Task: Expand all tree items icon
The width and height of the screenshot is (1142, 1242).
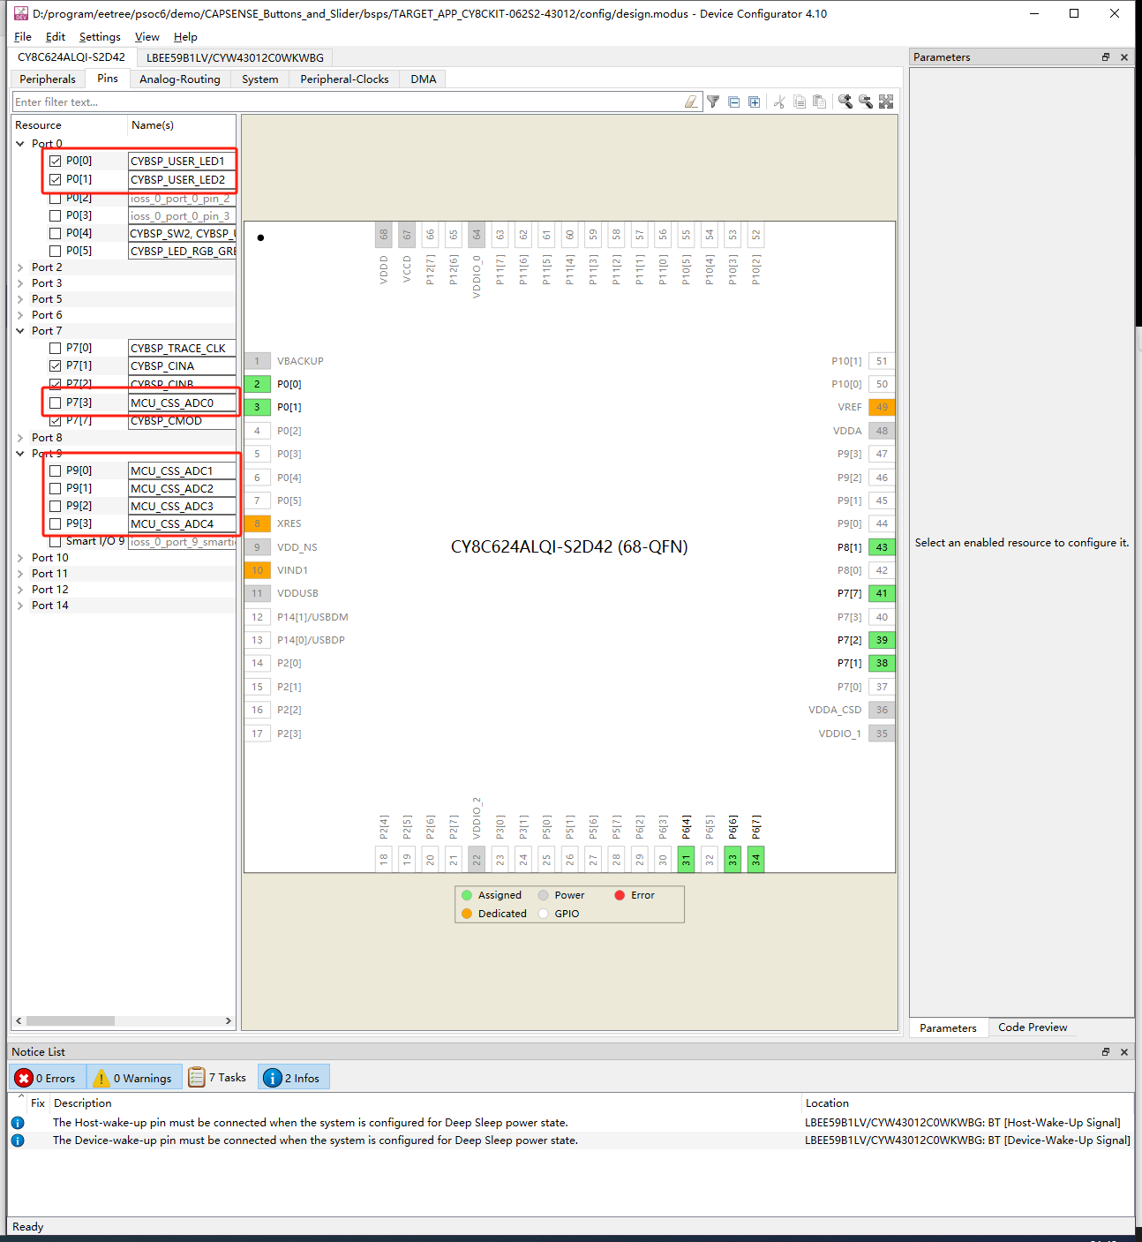Action: [754, 102]
